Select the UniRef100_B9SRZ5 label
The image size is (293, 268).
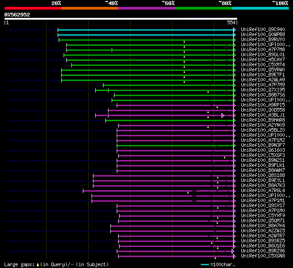click(x=263, y=241)
